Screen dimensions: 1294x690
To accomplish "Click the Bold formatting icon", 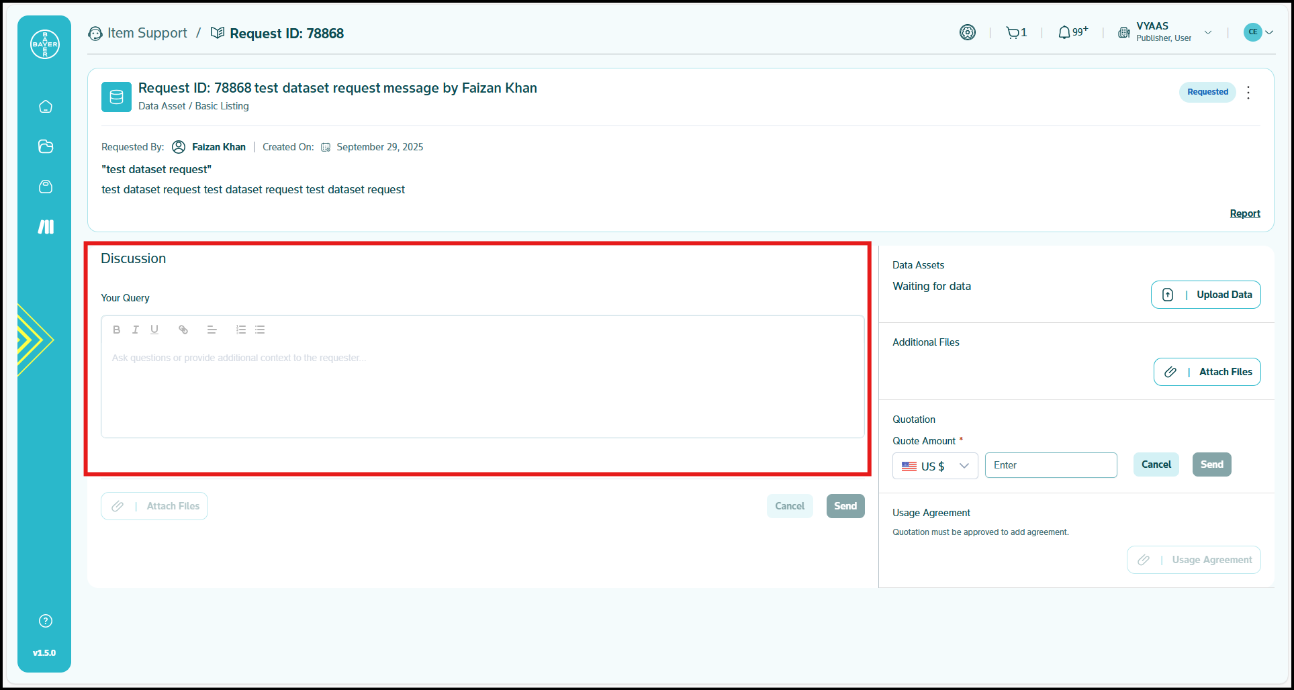I will pos(117,330).
